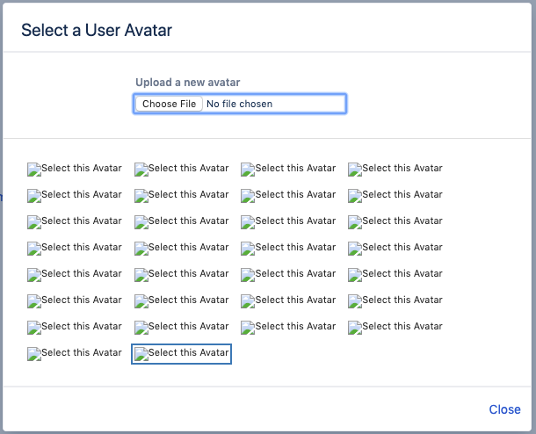Choose the last avatar in the second row
Screen dimensions: 536x434
(x=395, y=196)
